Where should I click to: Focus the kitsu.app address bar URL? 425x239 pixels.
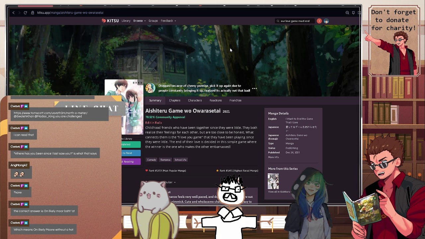pyautogui.click(x=70, y=13)
